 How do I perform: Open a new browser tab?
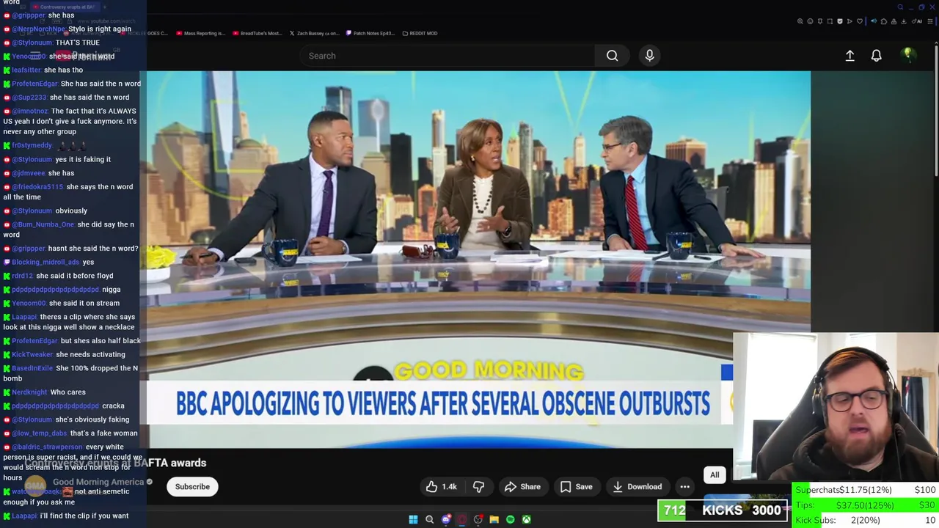coord(105,7)
